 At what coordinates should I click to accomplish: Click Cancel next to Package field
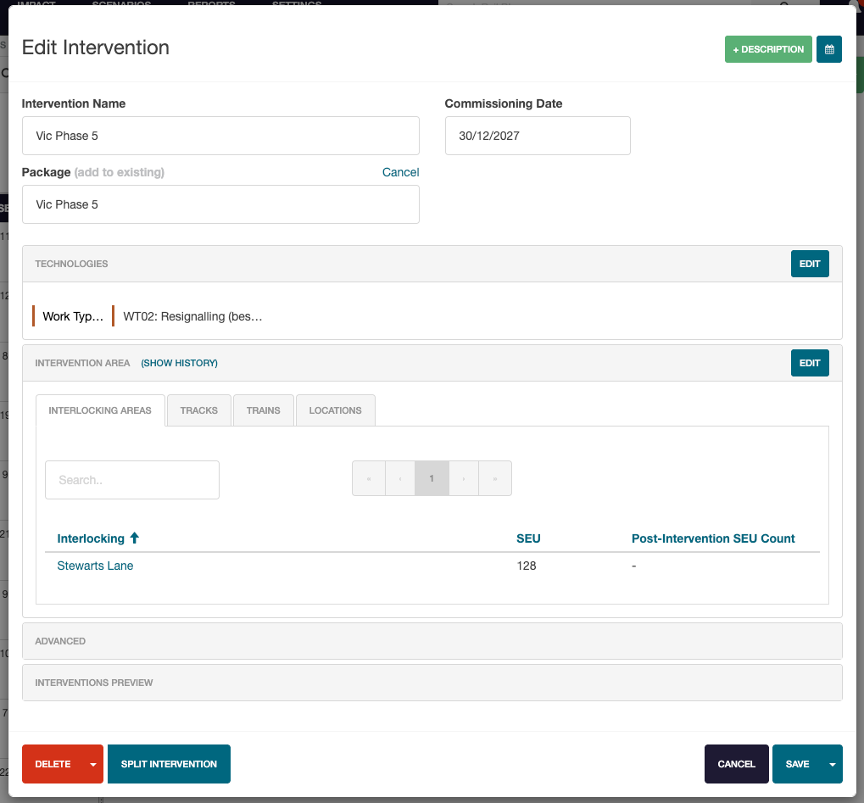[400, 172]
